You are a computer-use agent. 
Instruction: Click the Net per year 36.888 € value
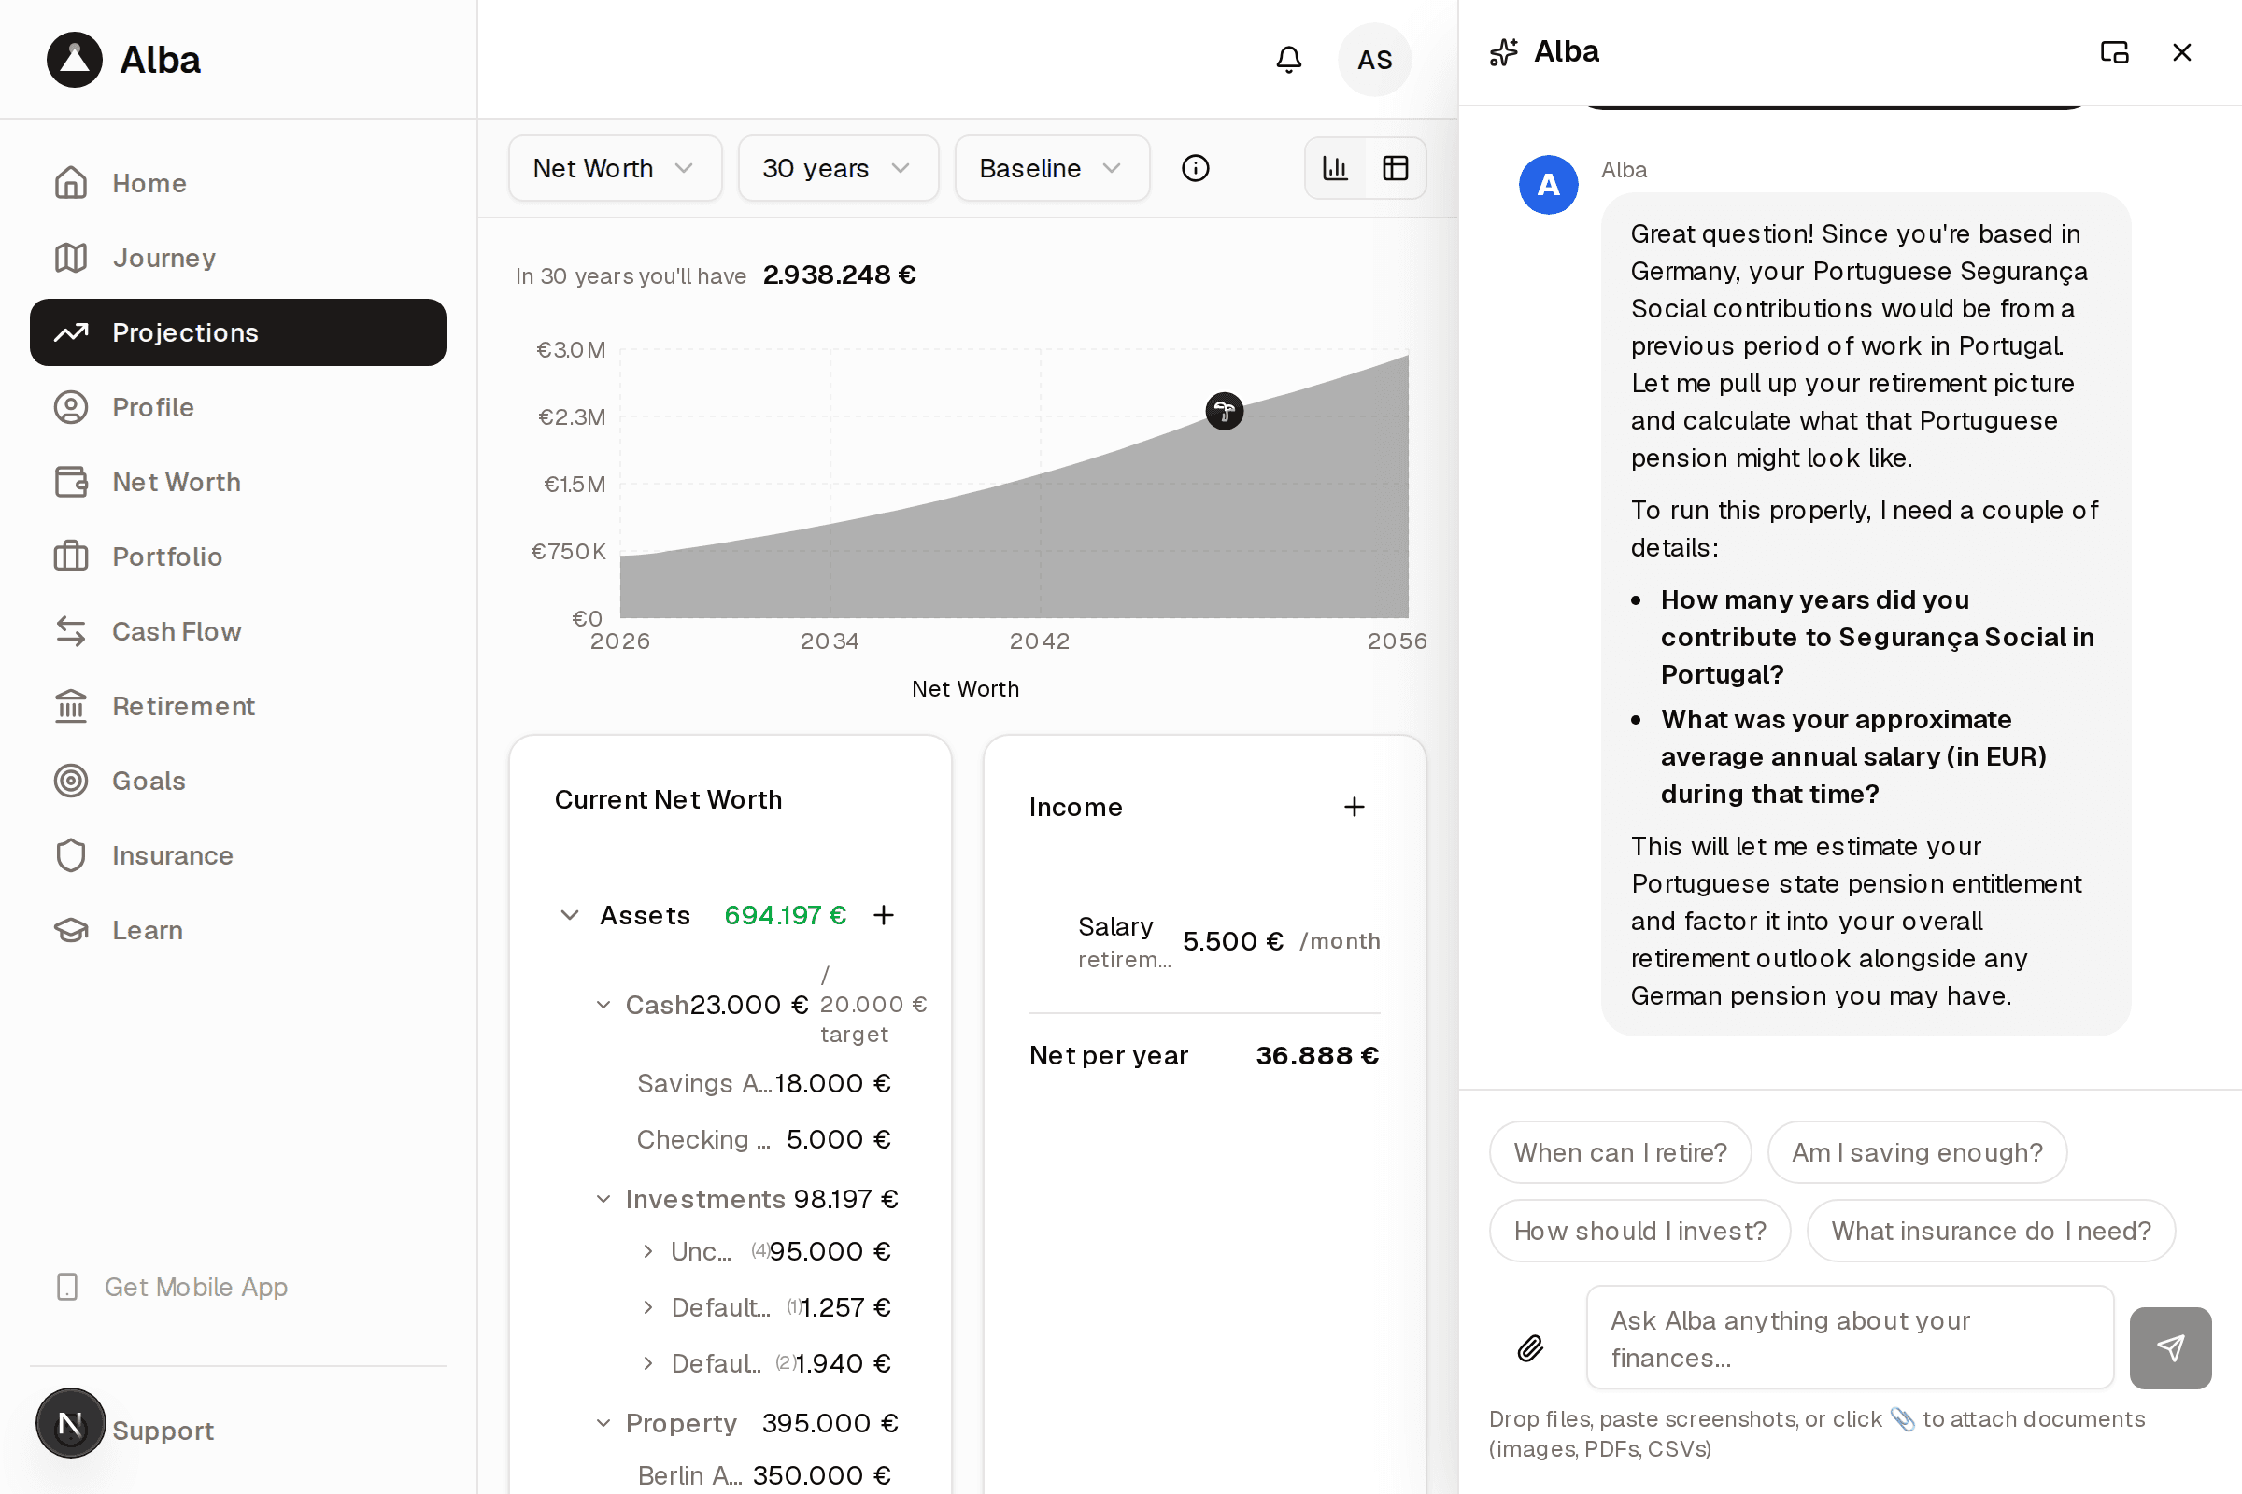1317,1055
